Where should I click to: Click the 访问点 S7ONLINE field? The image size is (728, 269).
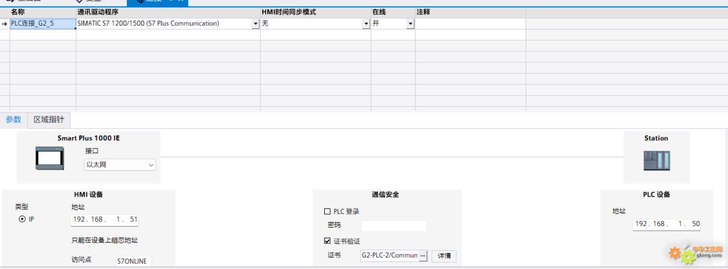(133, 261)
